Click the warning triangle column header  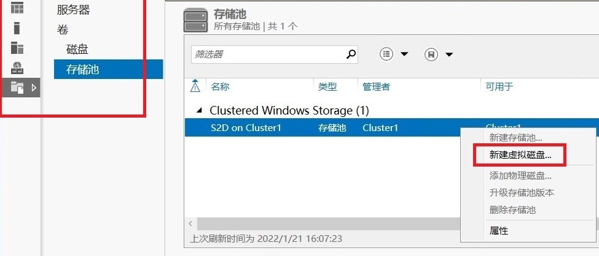[195, 86]
